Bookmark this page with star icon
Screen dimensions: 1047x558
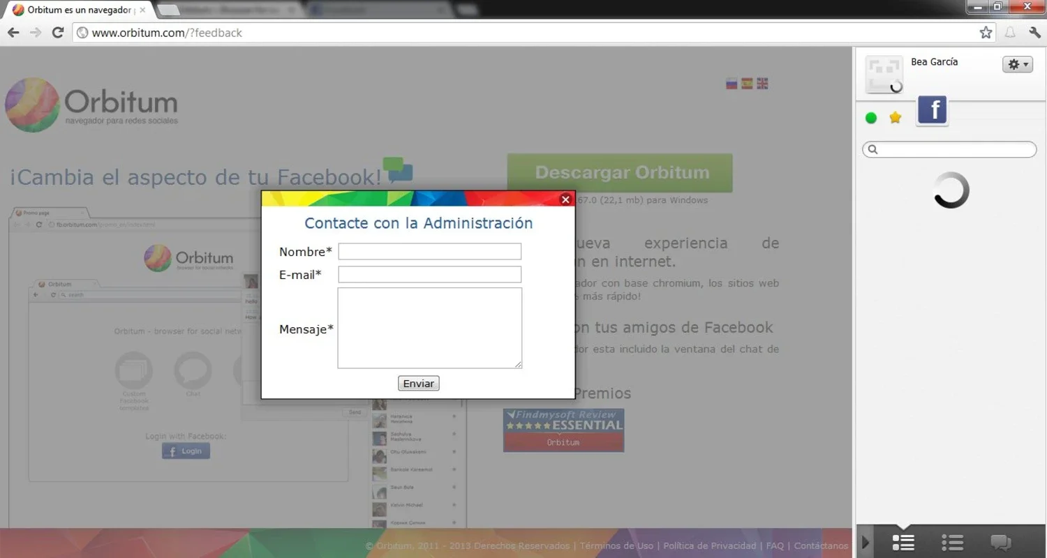click(986, 33)
